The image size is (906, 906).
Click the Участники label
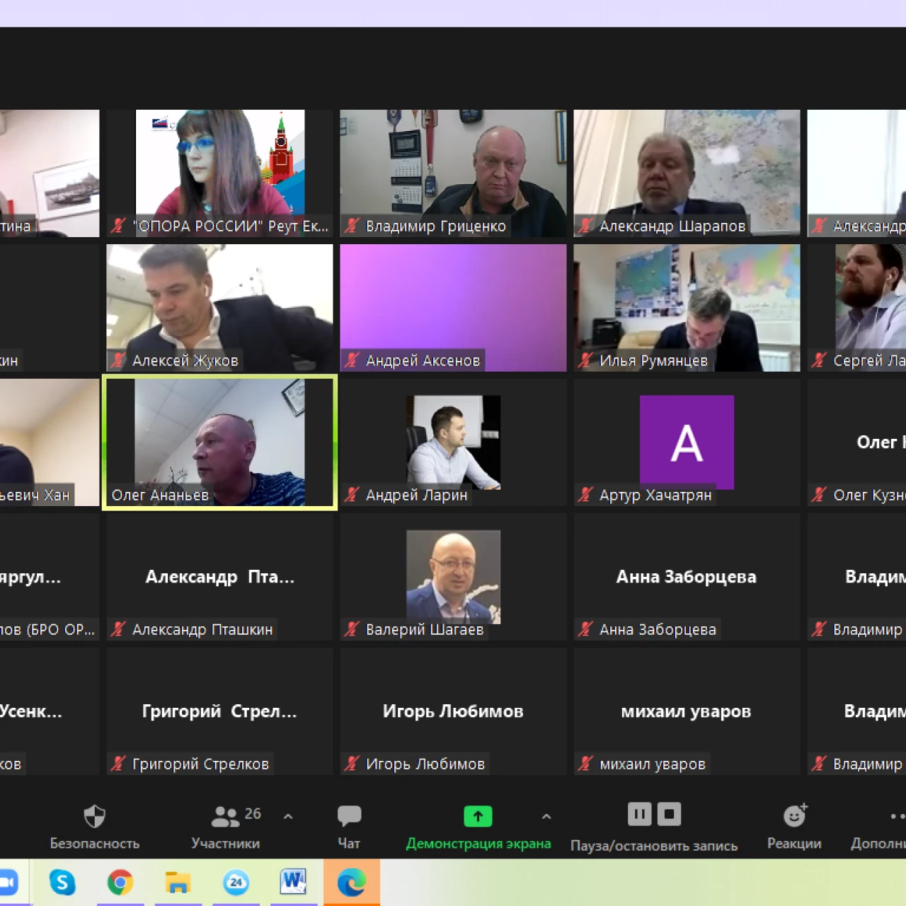226,844
